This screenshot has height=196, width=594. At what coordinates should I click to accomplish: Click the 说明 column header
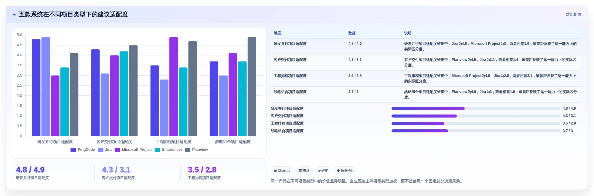point(408,33)
